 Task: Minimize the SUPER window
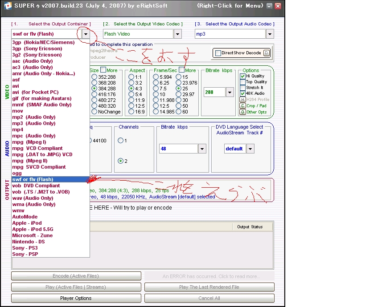[x=269, y=6]
